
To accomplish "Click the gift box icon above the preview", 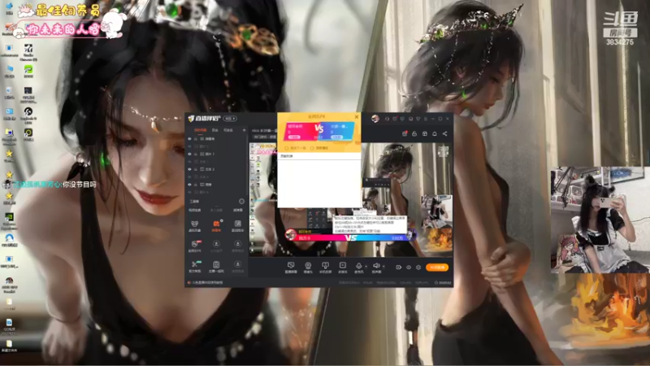I will click(425, 133).
